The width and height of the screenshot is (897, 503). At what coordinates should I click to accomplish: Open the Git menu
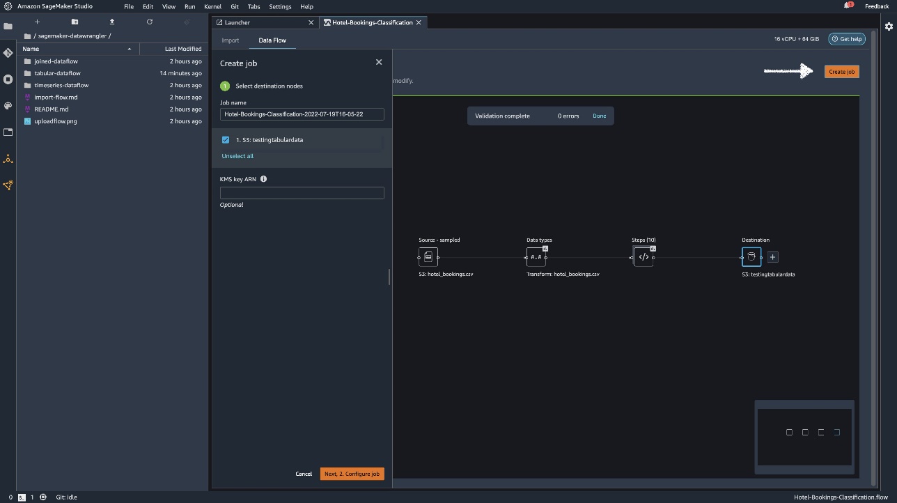[235, 6]
